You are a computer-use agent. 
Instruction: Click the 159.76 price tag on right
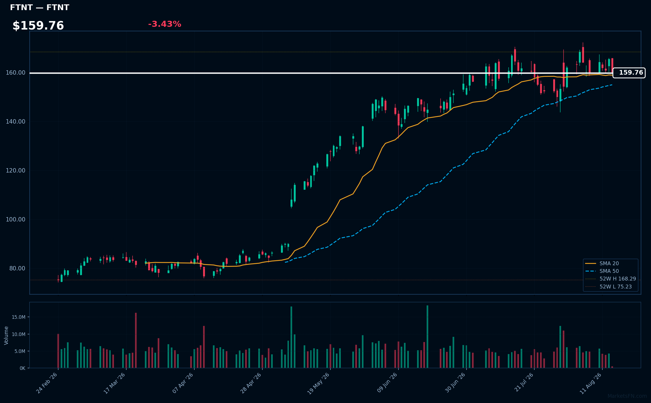click(629, 73)
